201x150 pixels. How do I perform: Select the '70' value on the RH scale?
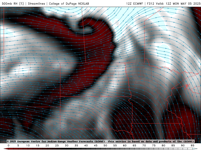(144, 145)
